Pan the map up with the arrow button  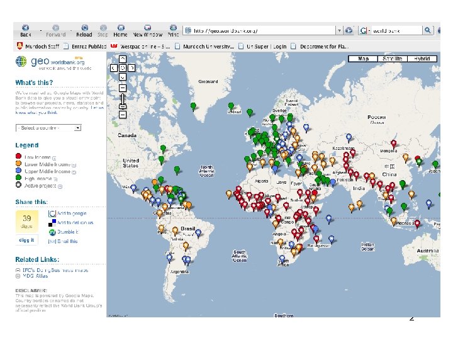[123, 59]
